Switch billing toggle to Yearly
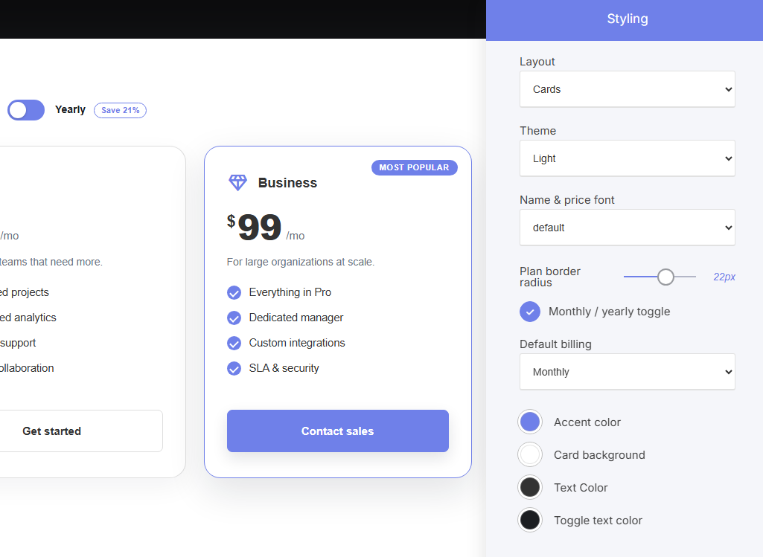Viewport: 763px width, 557px height. (x=26, y=110)
